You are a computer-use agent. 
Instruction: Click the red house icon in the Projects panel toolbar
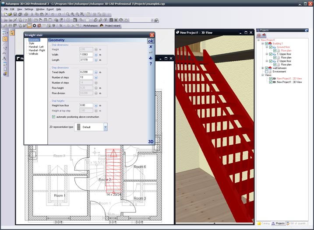[x=264, y=35]
